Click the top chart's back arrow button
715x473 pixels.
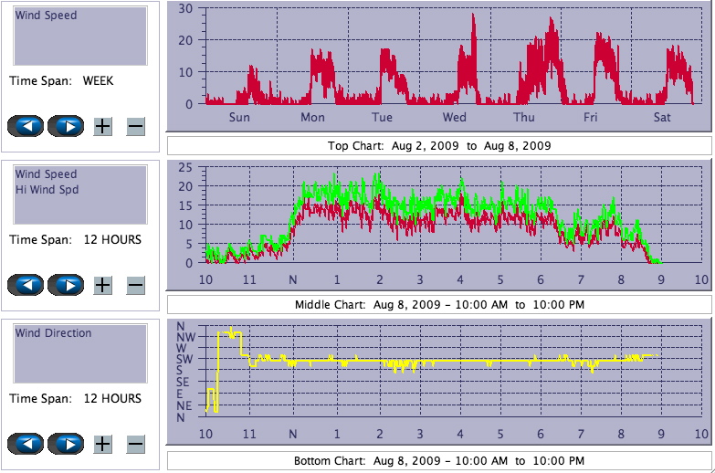(26, 126)
